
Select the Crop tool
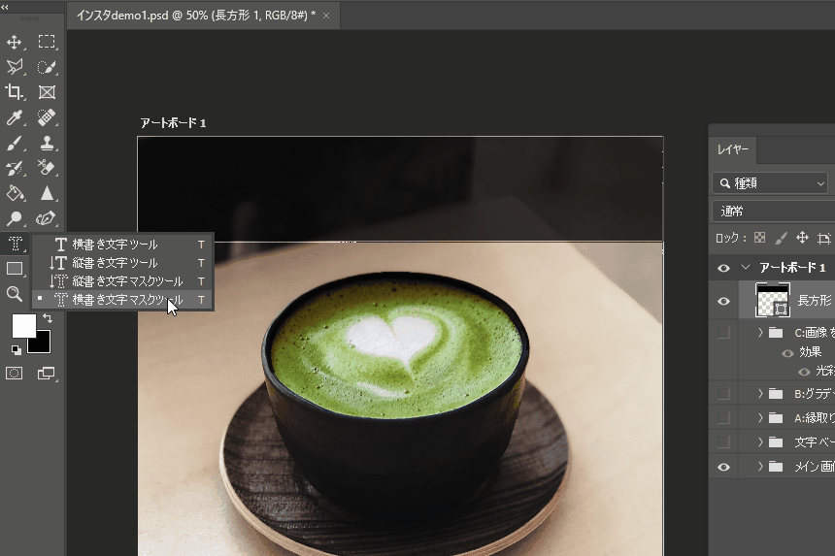[x=15, y=92]
